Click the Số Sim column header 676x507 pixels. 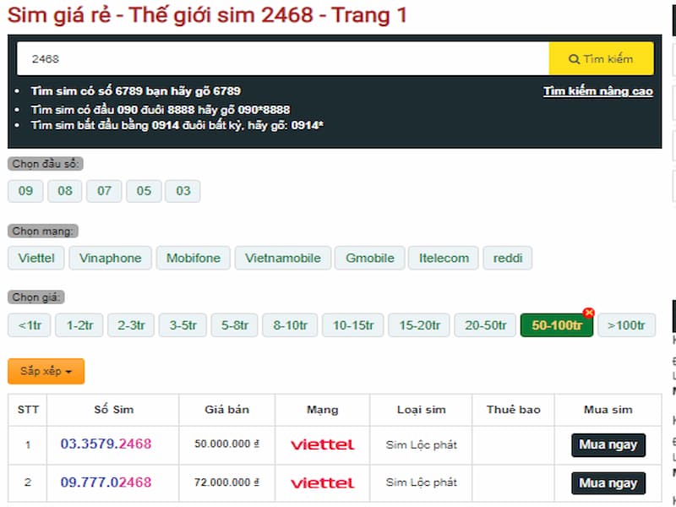(114, 410)
